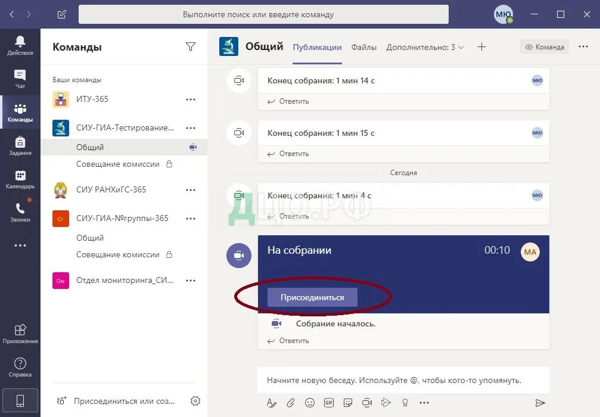Open the teams filter funnel icon
The height and width of the screenshot is (417, 600).
(191, 46)
